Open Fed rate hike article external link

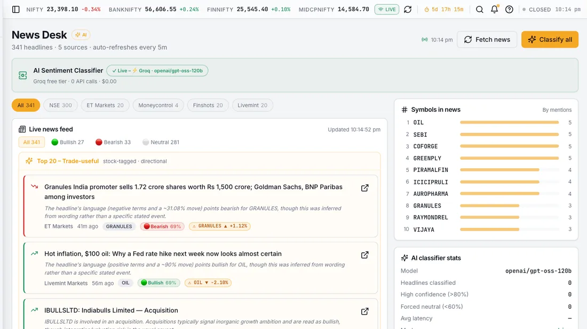click(x=364, y=255)
